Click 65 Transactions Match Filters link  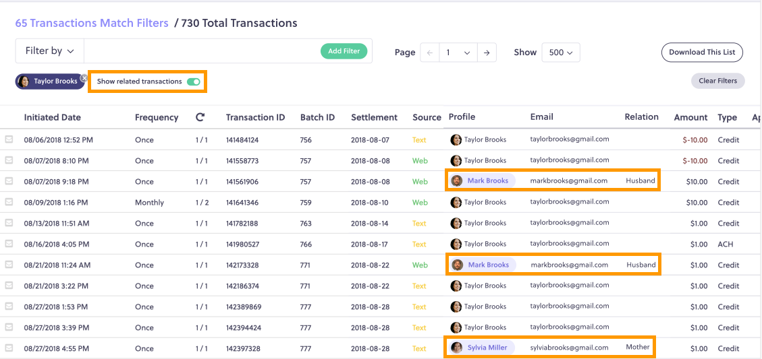(x=92, y=23)
